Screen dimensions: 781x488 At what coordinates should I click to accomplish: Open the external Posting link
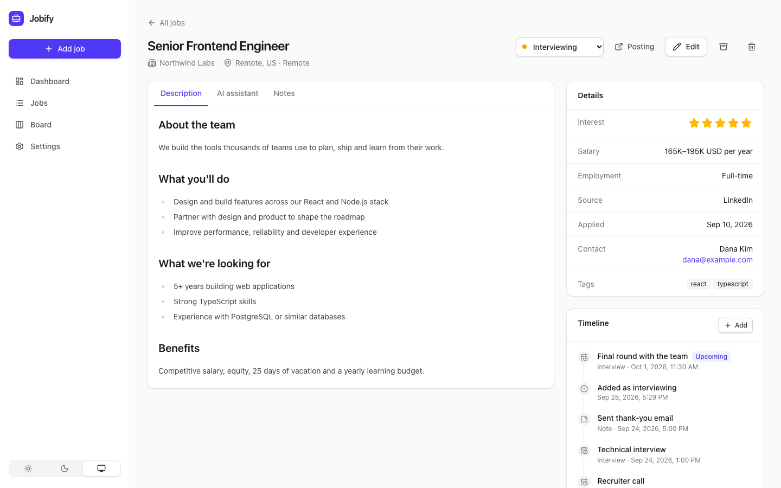coord(634,47)
